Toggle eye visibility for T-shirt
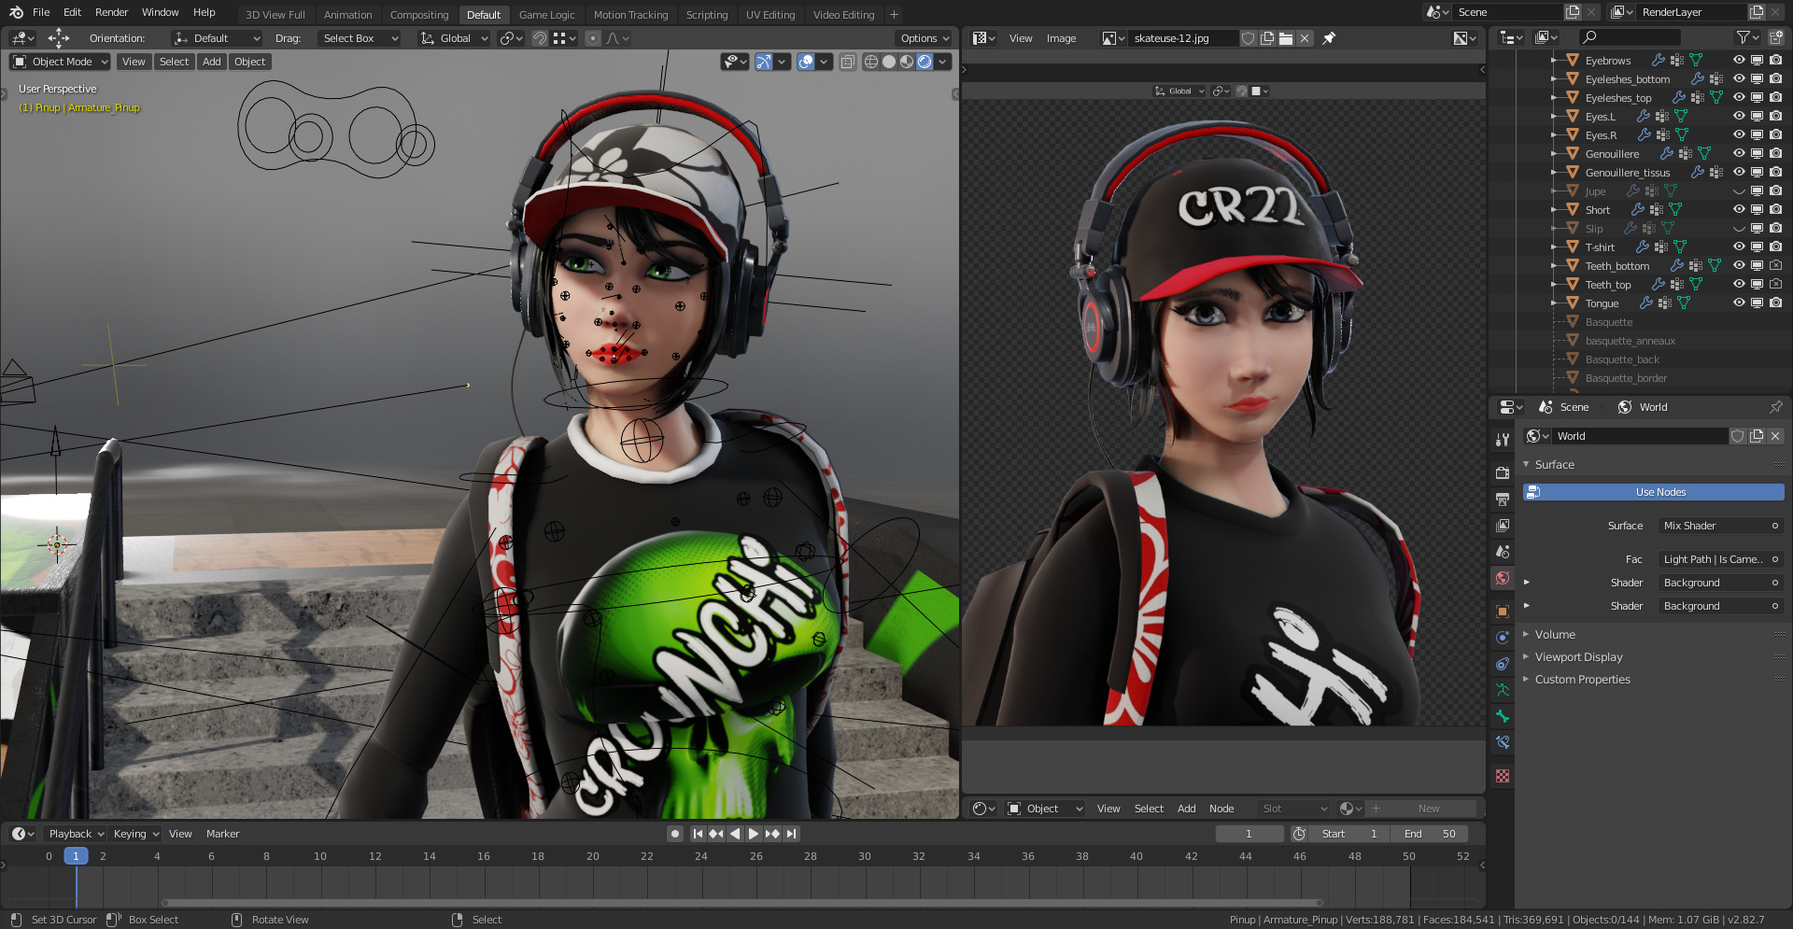 (1739, 246)
